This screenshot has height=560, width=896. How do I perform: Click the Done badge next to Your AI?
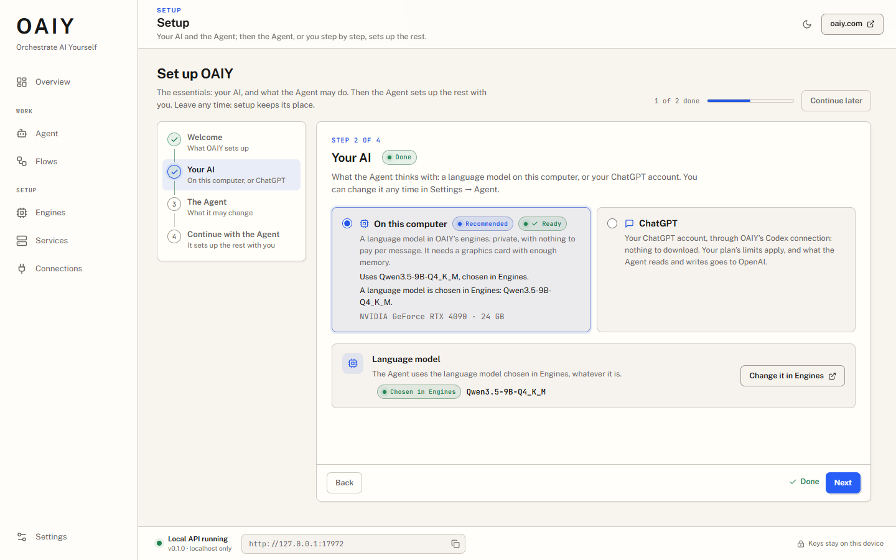[x=399, y=157]
